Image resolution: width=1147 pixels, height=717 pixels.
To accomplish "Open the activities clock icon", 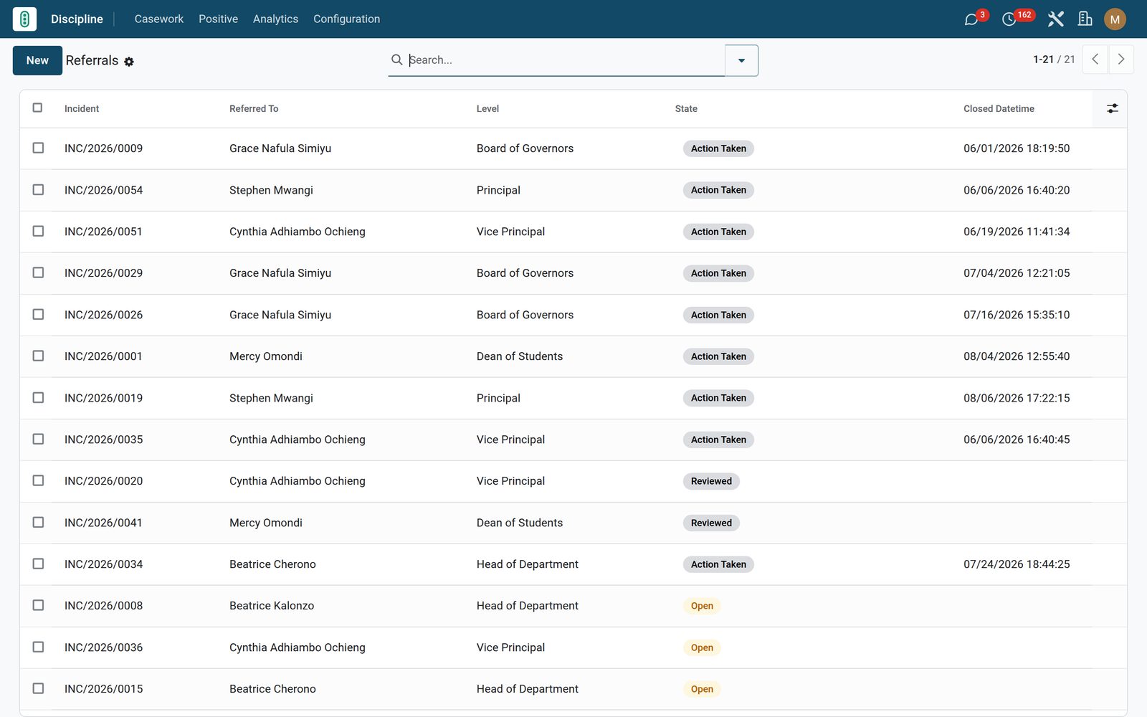I will coord(1009,19).
